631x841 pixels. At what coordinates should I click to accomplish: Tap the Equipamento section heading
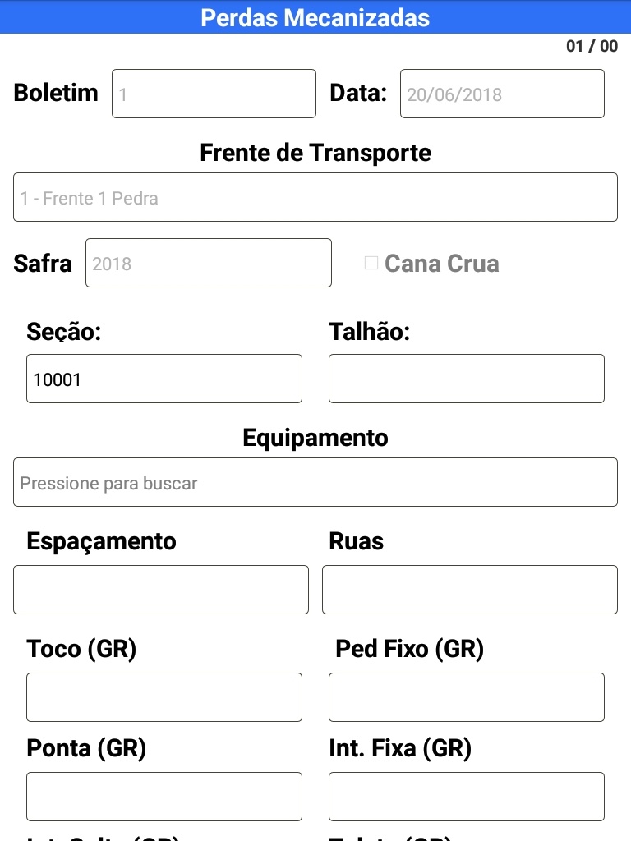point(315,438)
